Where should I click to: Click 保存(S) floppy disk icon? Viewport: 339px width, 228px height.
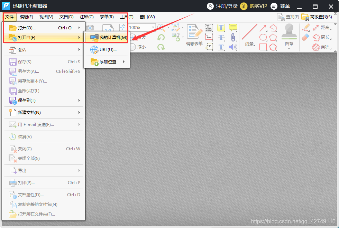tap(12, 62)
